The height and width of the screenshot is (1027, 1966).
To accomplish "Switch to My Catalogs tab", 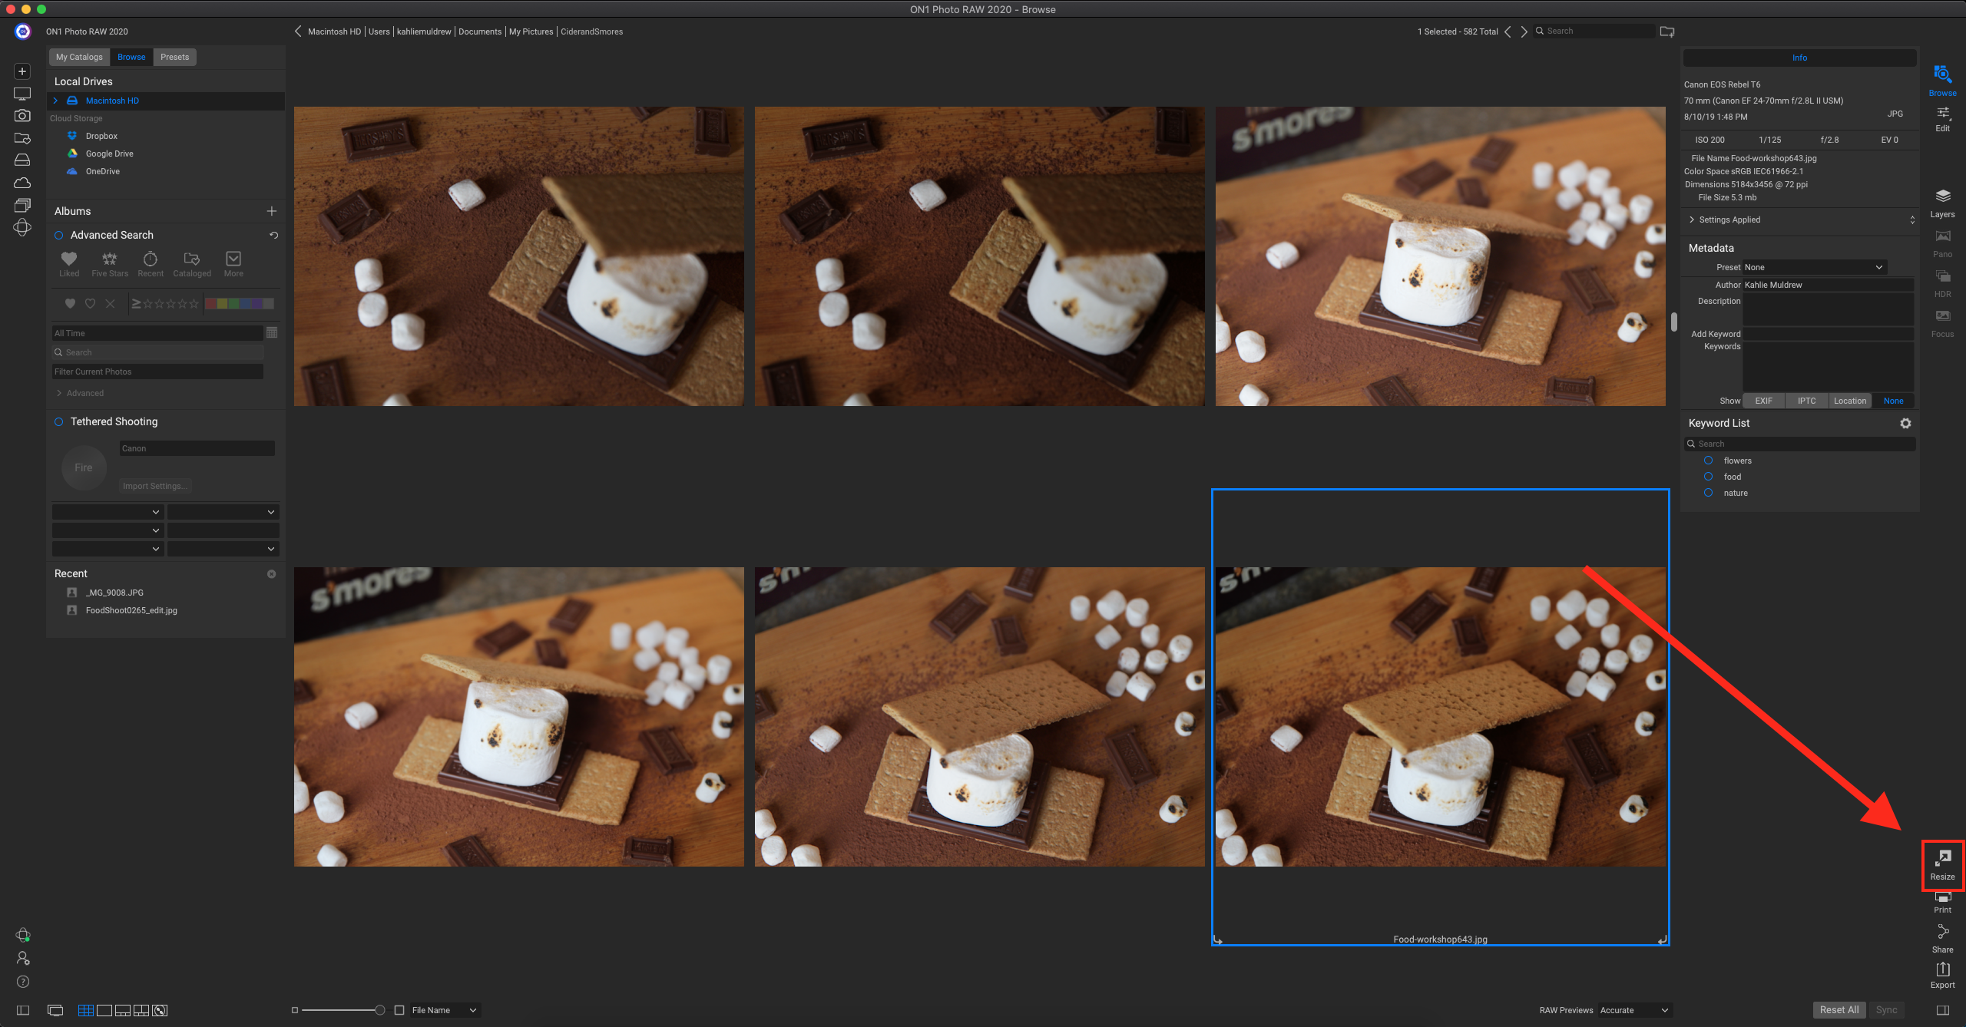I will pyautogui.click(x=78, y=57).
